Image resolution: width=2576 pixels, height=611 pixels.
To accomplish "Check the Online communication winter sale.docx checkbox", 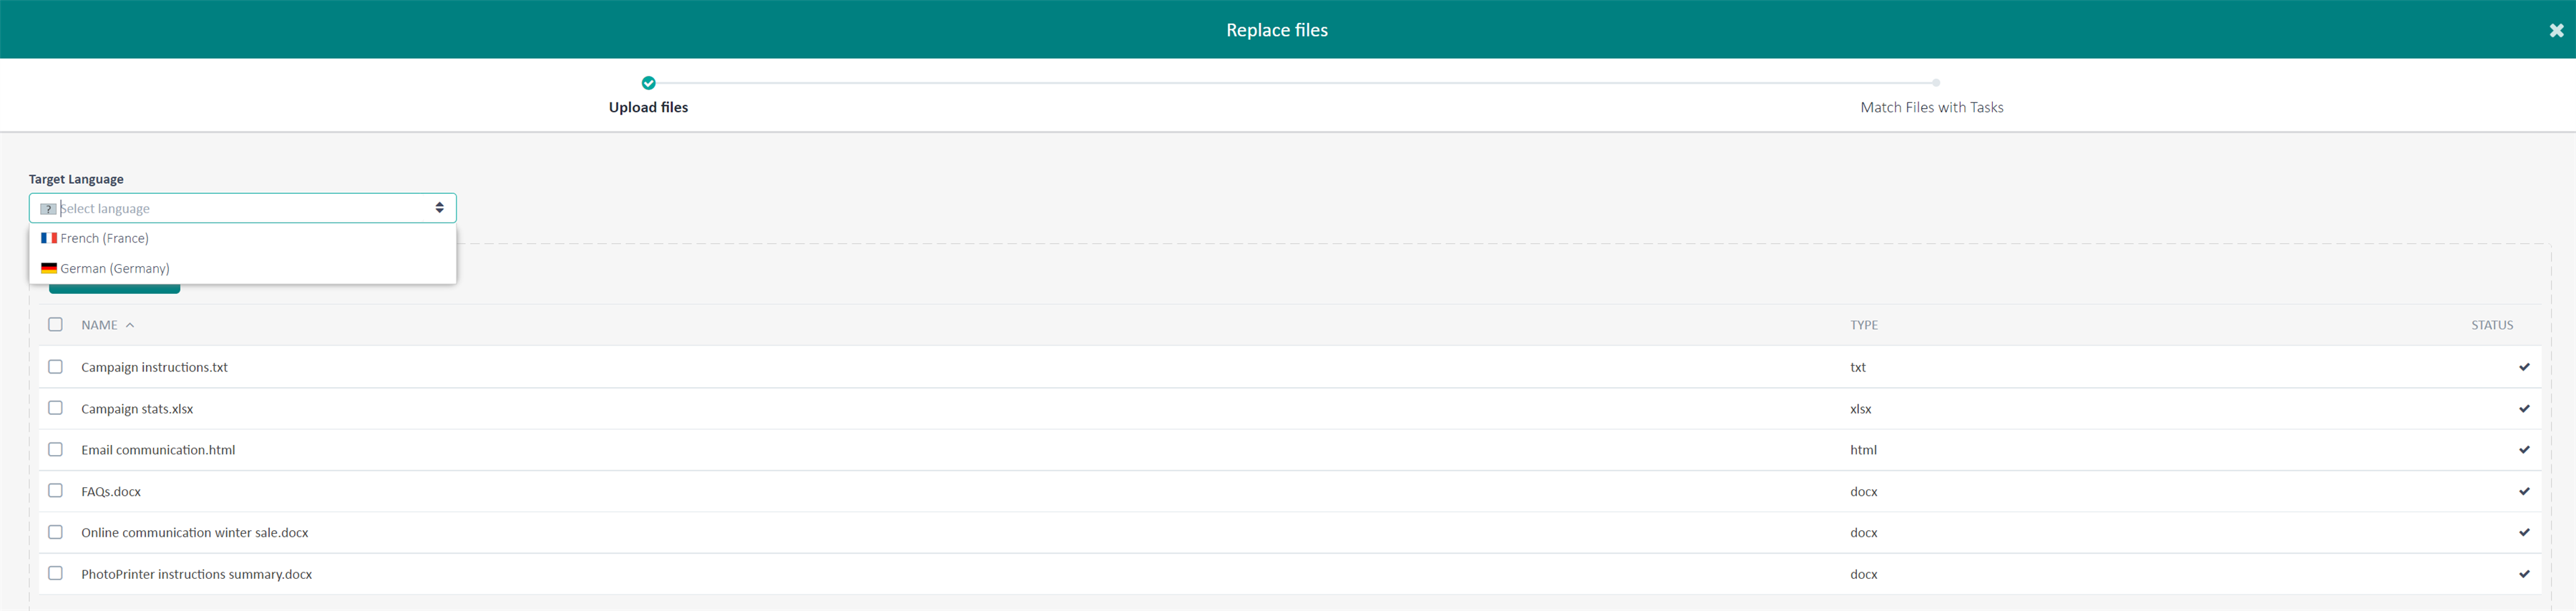I will 55,532.
